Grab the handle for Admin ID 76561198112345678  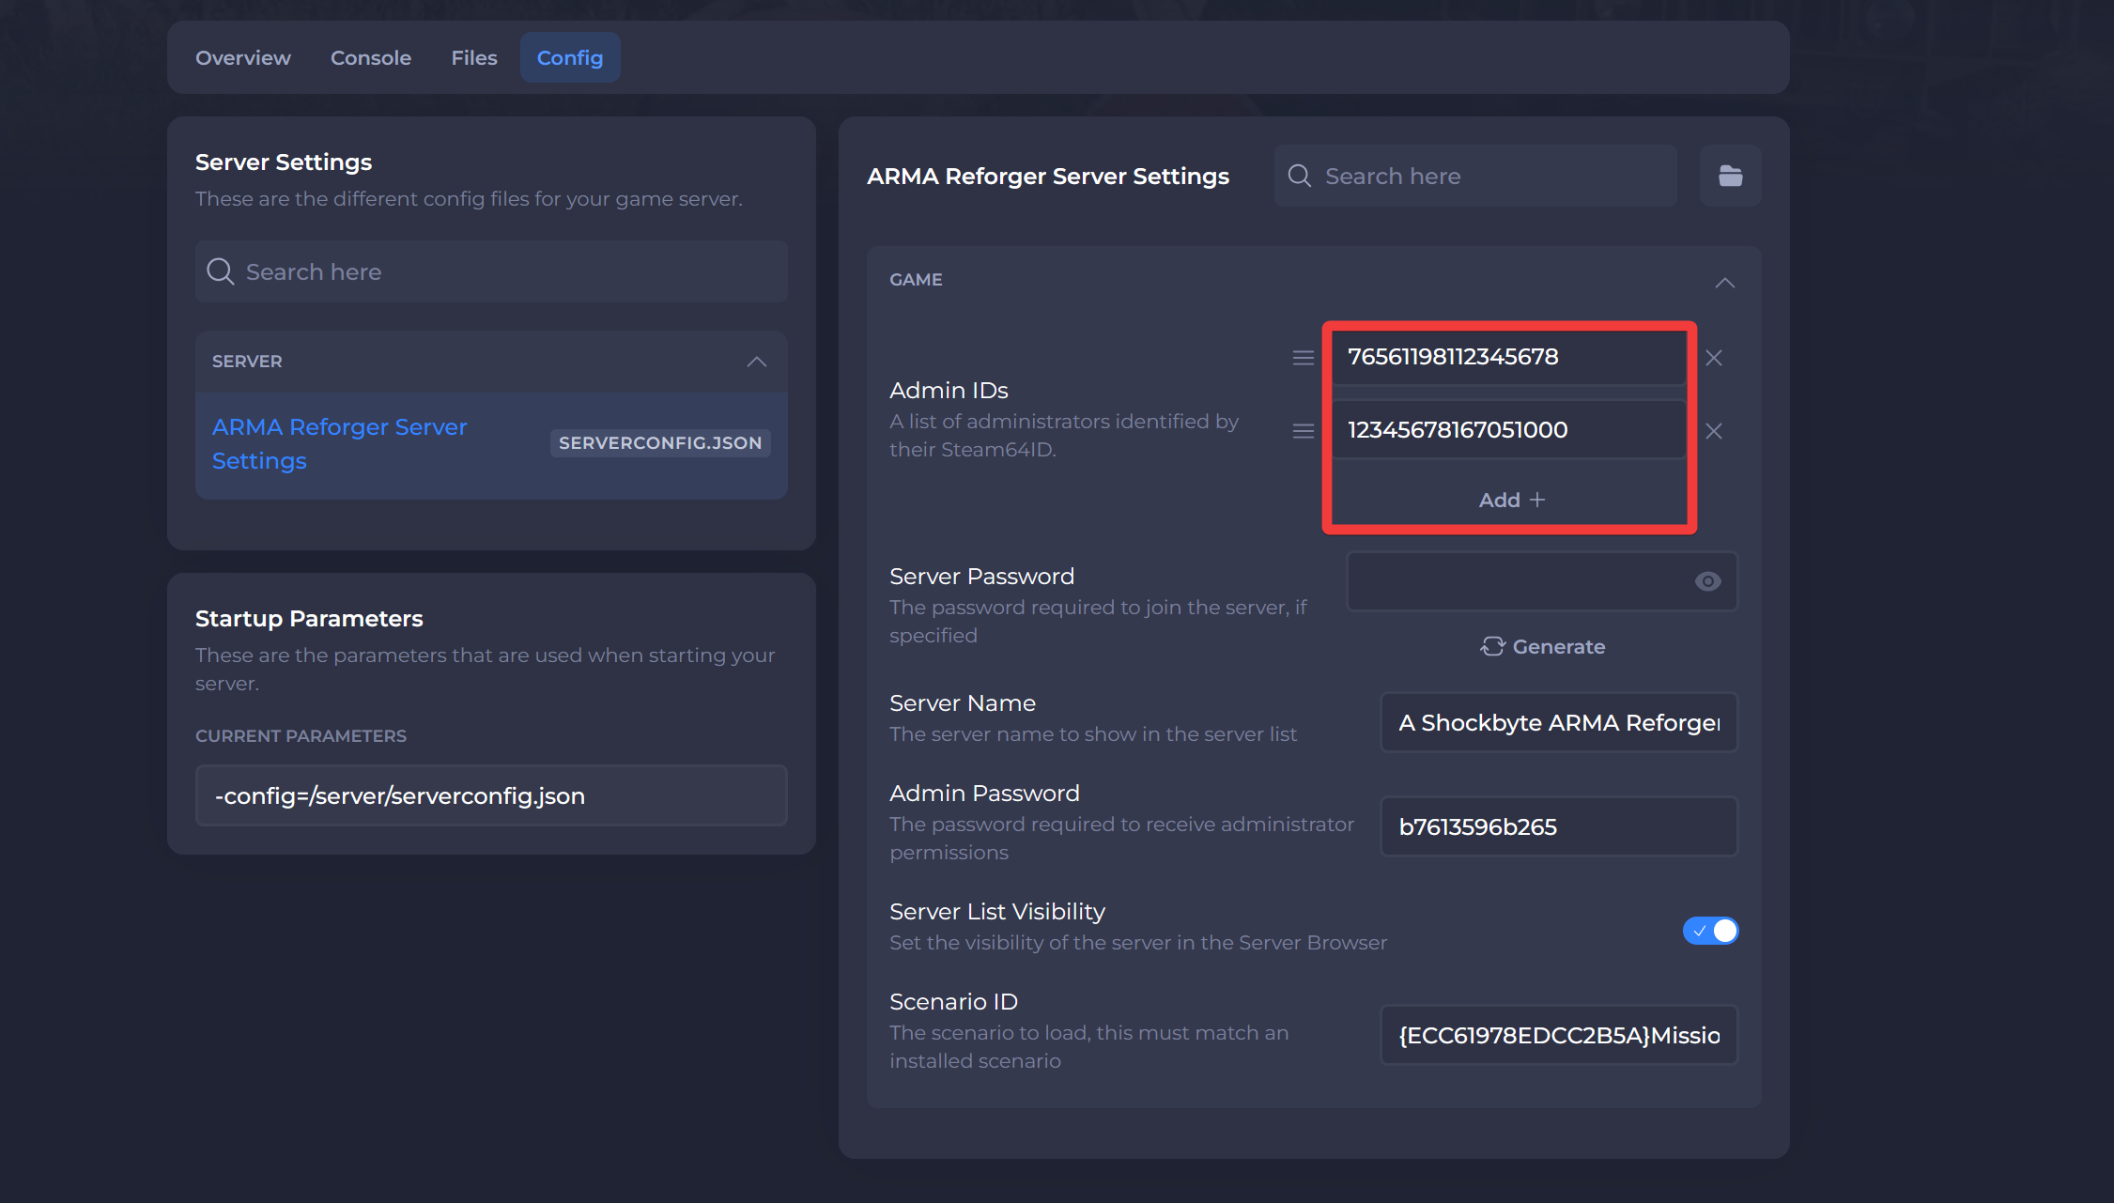pos(1303,358)
